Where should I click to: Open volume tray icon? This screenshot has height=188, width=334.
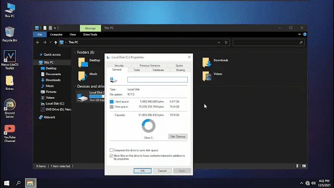tap(313, 183)
